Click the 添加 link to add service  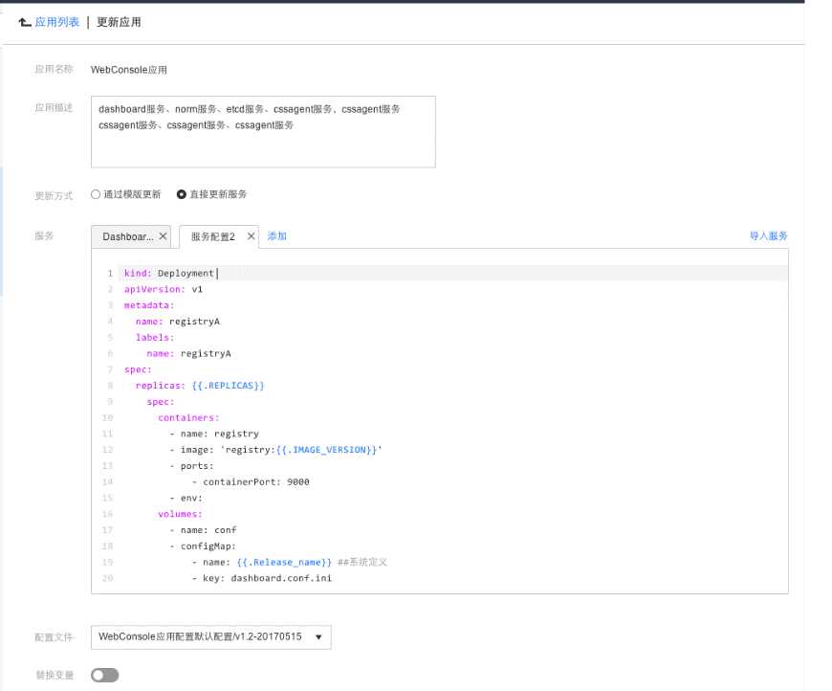click(x=277, y=236)
